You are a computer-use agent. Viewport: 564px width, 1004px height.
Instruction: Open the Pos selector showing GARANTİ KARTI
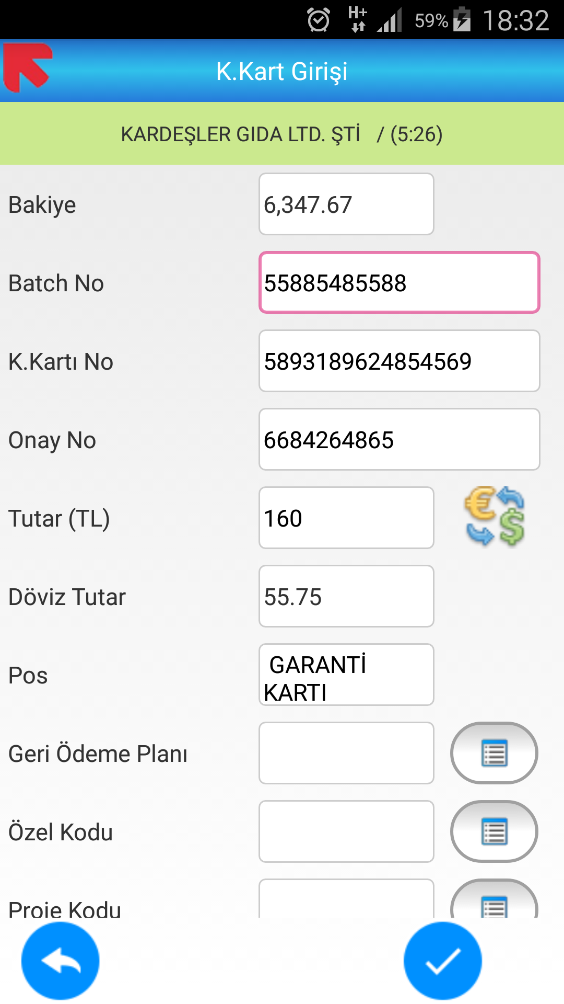click(346, 675)
